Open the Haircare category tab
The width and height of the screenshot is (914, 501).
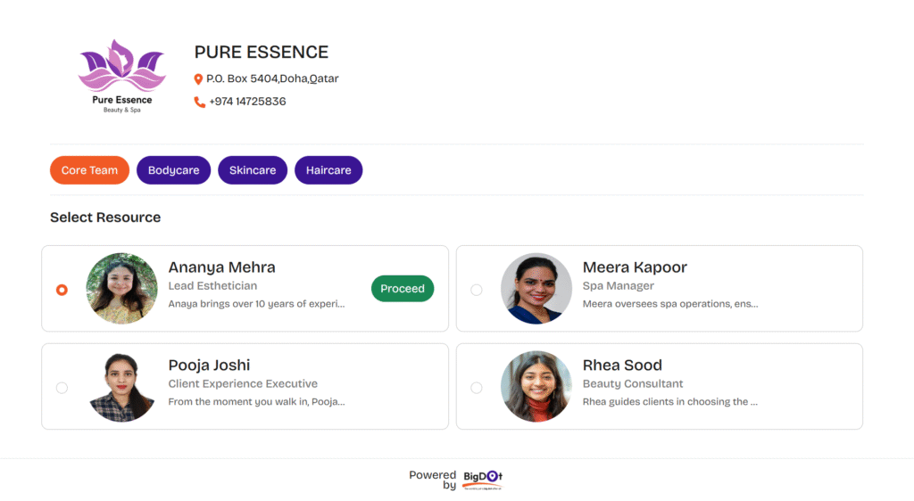click(x=328, y=170)
